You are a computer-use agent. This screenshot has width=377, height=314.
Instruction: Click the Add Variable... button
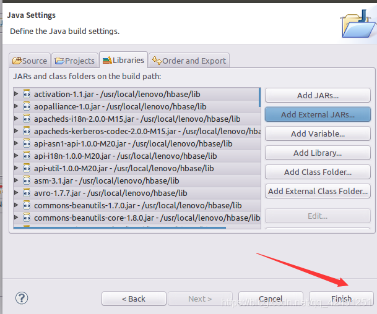tap(318, 134)
